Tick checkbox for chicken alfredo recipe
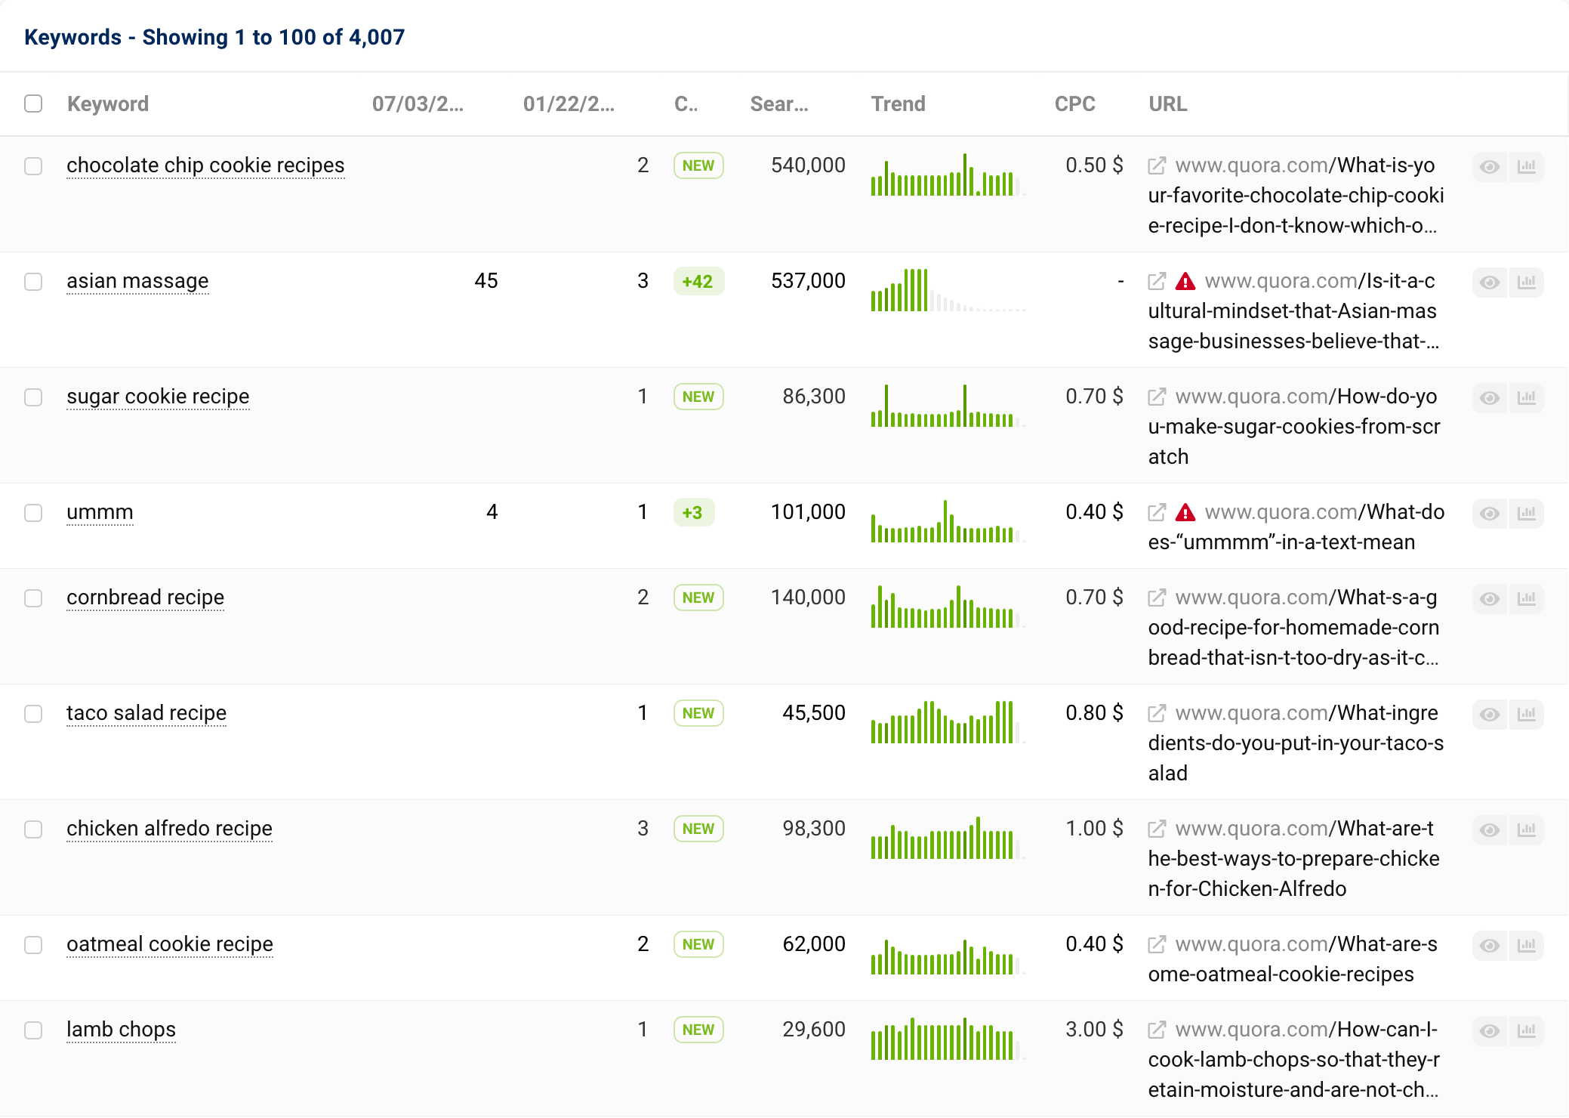 point(33,829)
